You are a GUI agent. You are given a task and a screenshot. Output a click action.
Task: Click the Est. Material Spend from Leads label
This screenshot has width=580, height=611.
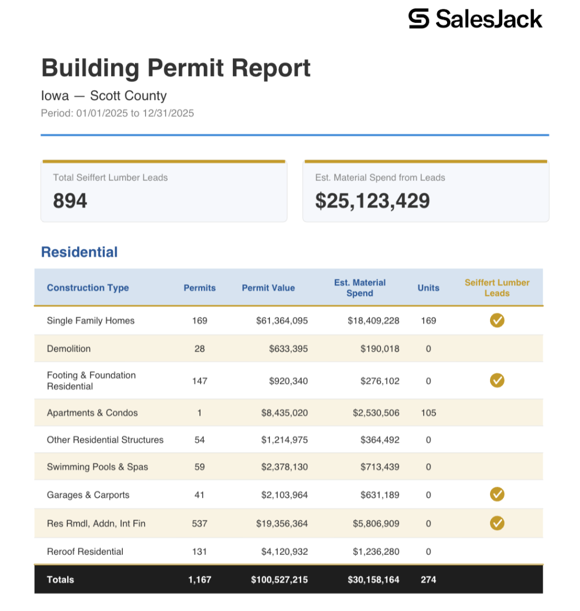click(380, 177)
